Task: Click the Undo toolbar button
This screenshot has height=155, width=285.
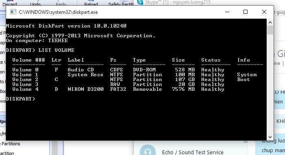Action: coord(35,3)
